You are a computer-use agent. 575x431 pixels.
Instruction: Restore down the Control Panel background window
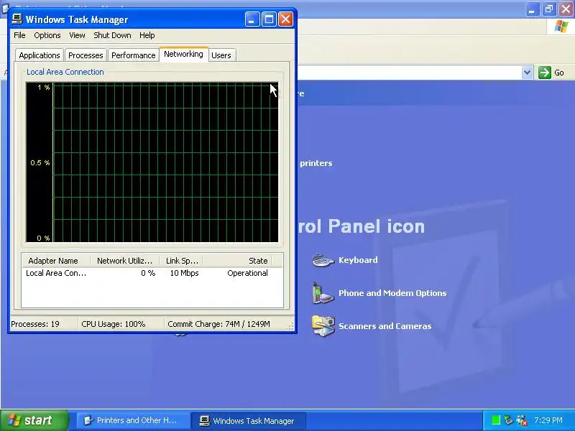[x=549, y=9]
